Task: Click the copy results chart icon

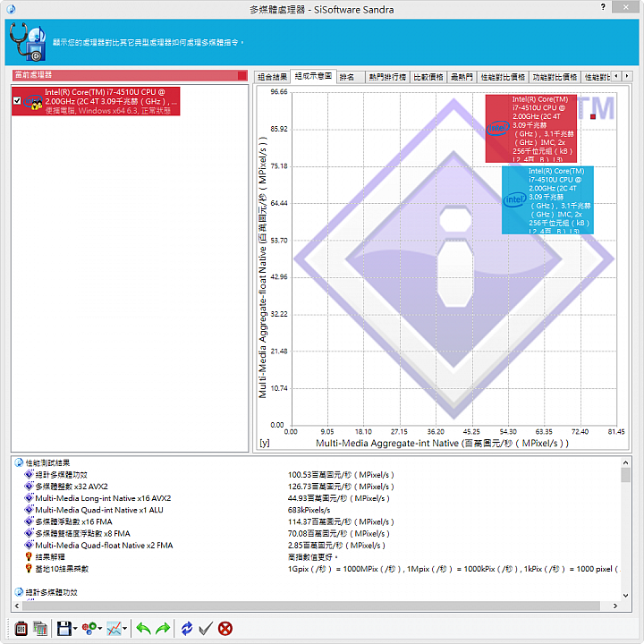Action: (40, 629)
